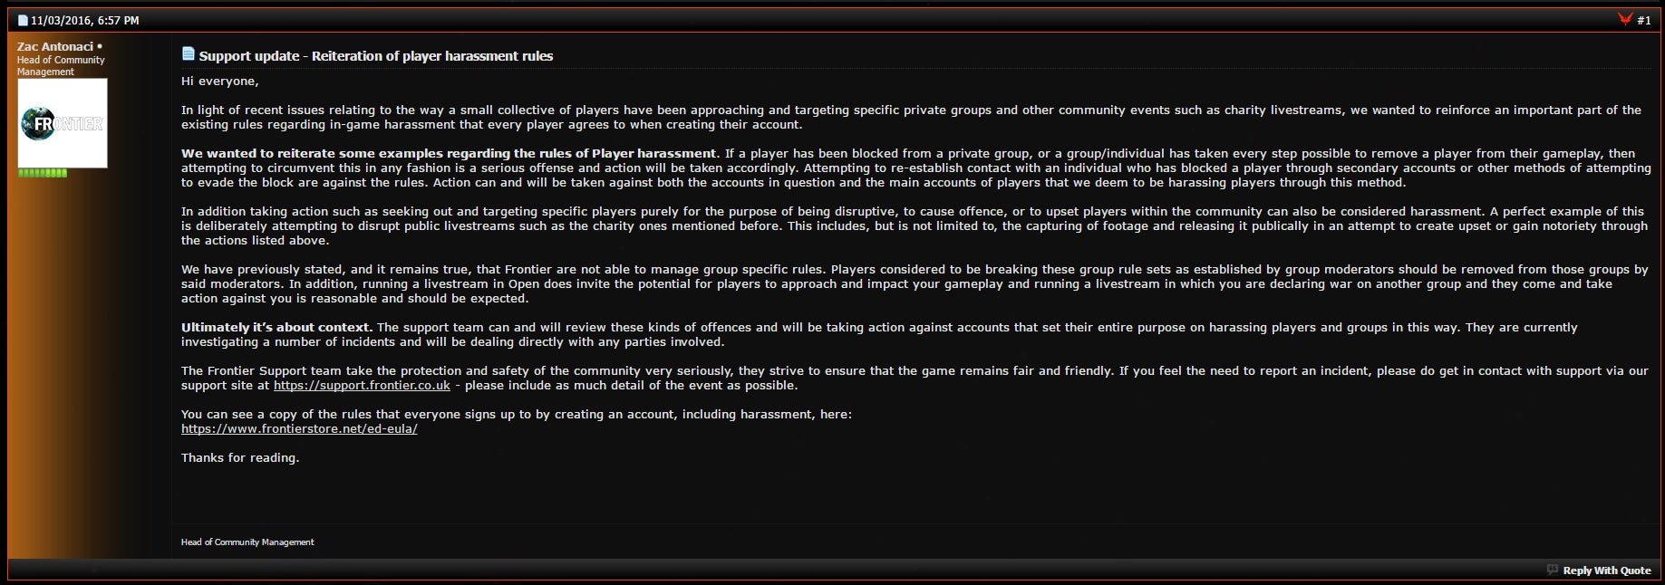1665x585 pixels.
Task: Click the user title below Zac Antonaci's name
Action: [61, 65]
